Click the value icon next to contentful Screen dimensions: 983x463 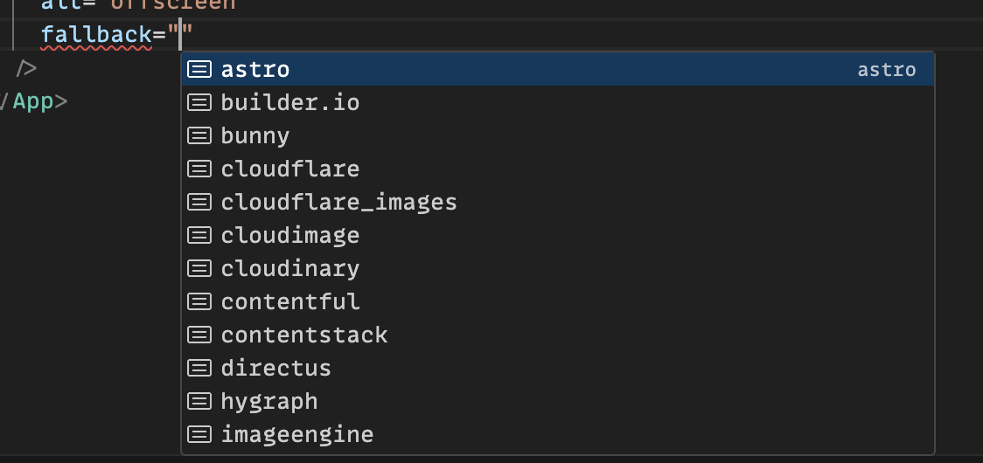click(x=199, y=302)
